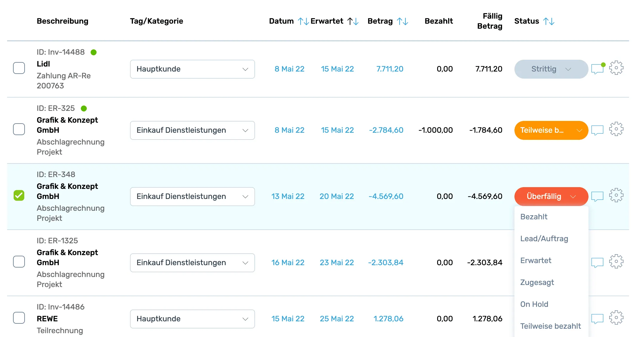Open comment icon for ER-348 row

597,196
